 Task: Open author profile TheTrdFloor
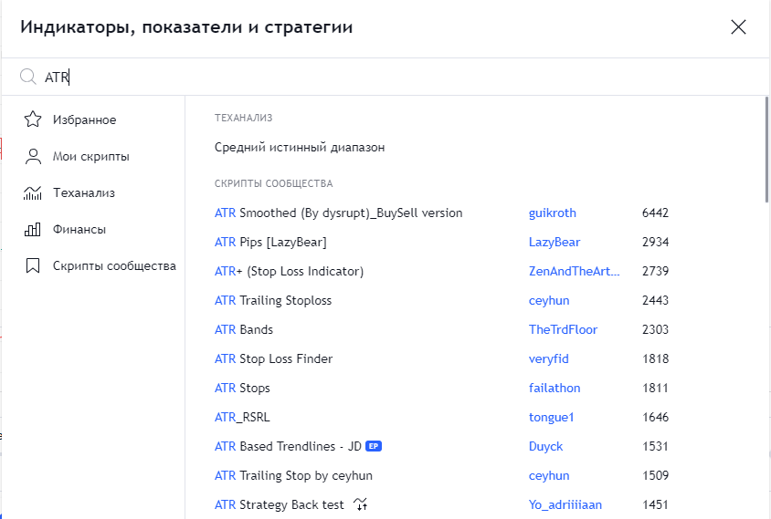tap(561, 329)
